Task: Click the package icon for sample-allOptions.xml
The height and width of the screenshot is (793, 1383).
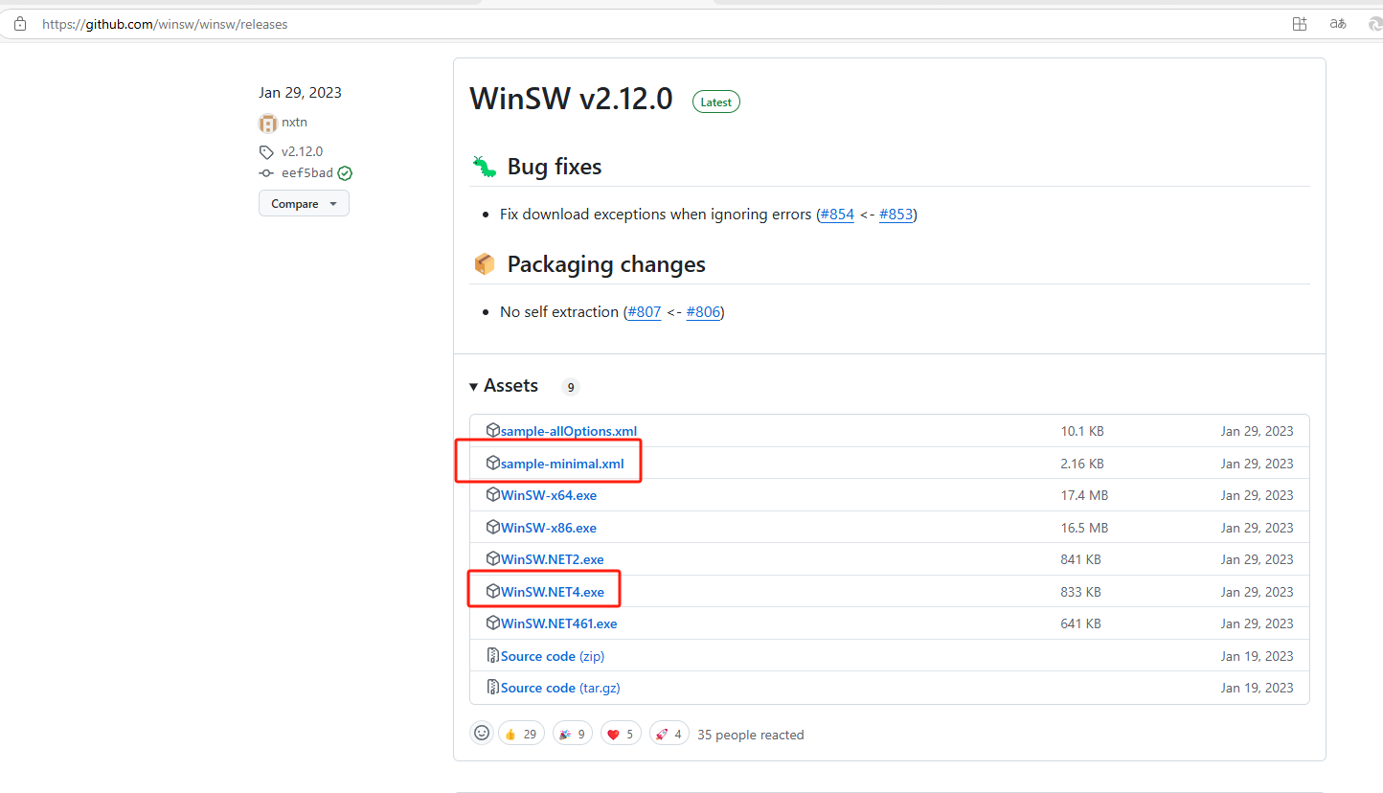Action: pos(493,431)
